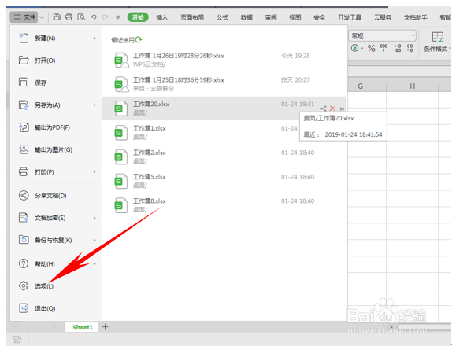Click decrease decimal places icon
The height and width of the screenshot is (346, 452).
pos(409,48)
